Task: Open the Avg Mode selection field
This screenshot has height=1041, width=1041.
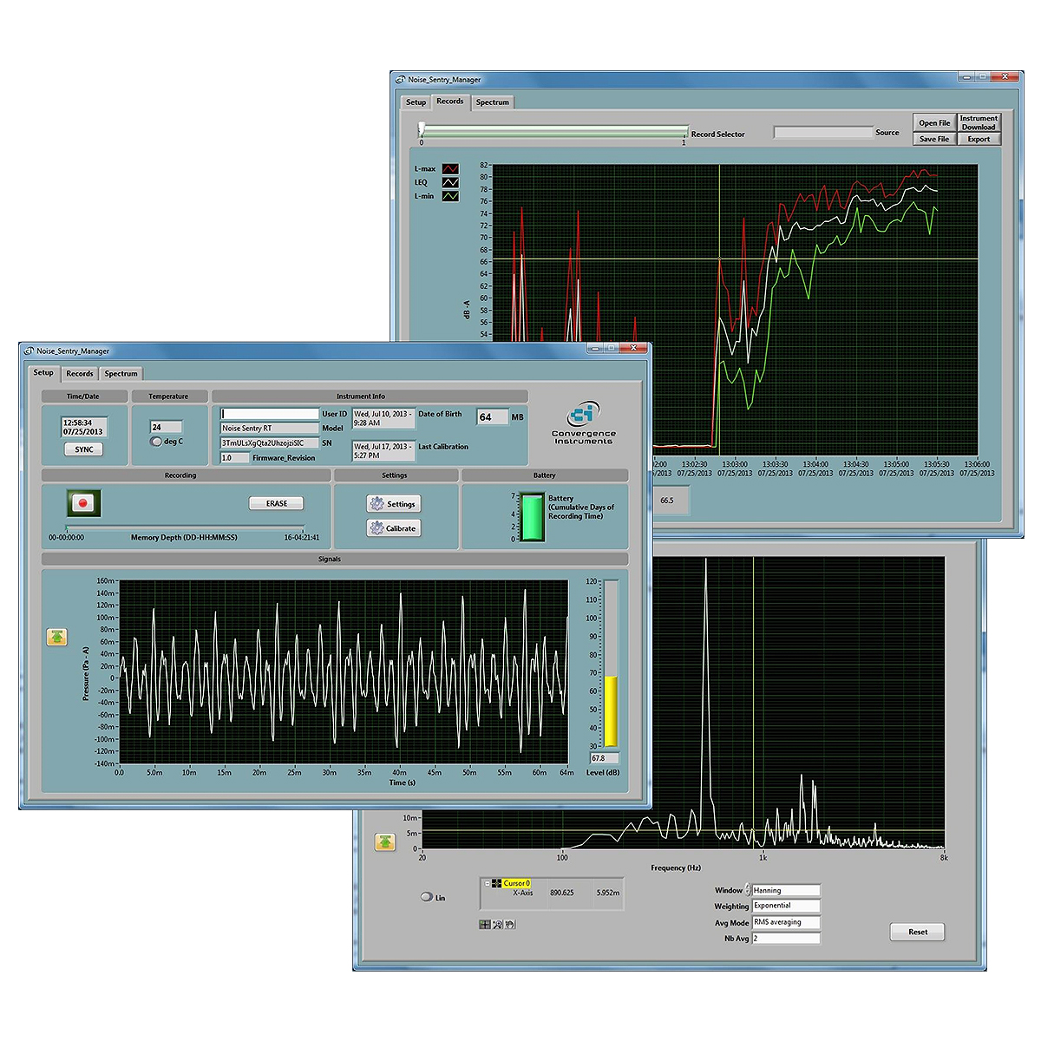Action: pos(785,922)
